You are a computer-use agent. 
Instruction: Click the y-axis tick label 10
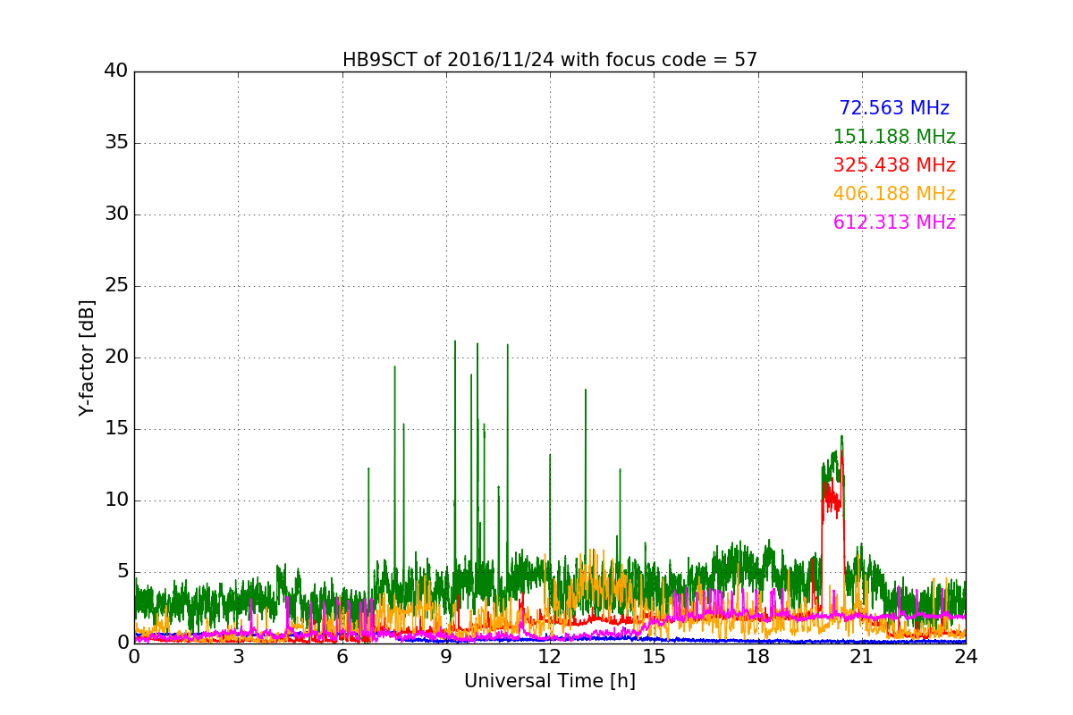pos(116,500)
